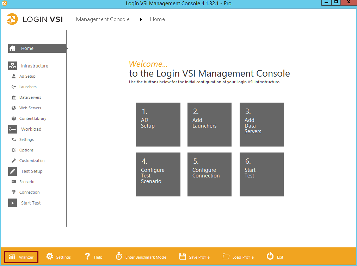The width and height of the screenshot is (357, 266).
Task: Click the Start Test play icon
Action: point(13,203)
